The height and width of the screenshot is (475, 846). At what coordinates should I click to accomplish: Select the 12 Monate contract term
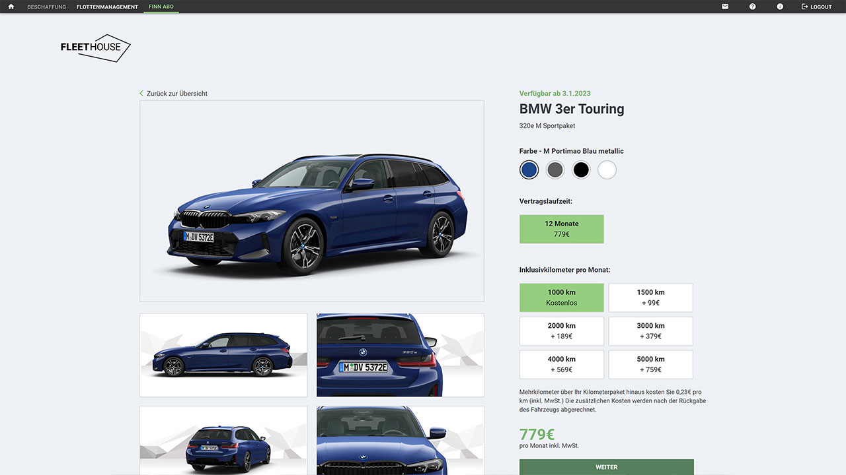[x=562, y=229]
